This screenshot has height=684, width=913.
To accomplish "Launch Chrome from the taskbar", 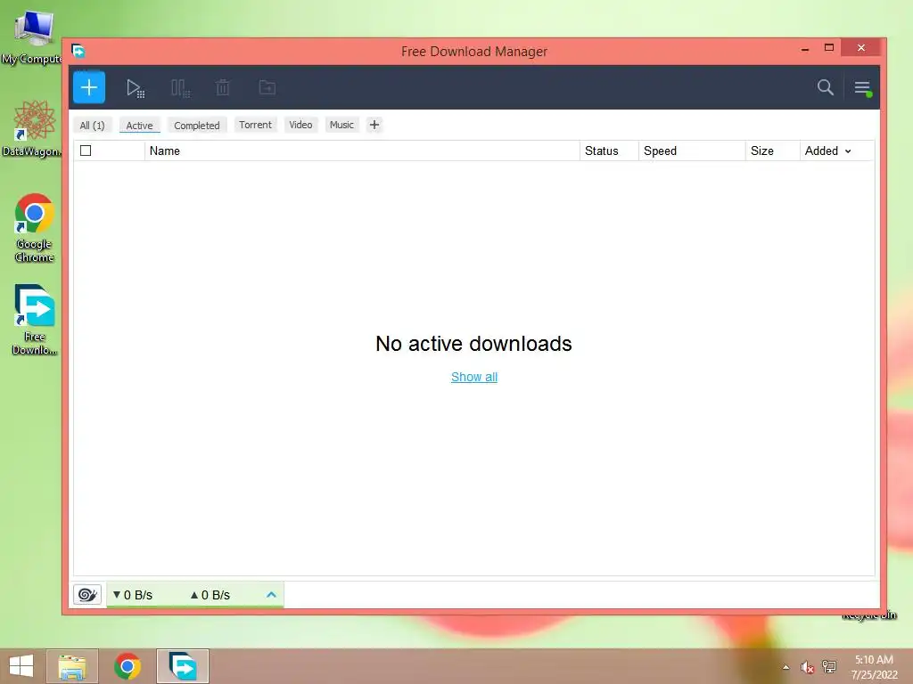I will tap(127, 666).
